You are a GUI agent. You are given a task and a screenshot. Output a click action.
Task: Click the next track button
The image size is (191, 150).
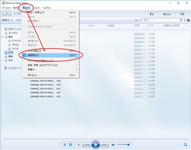click(x=104, y=145)
